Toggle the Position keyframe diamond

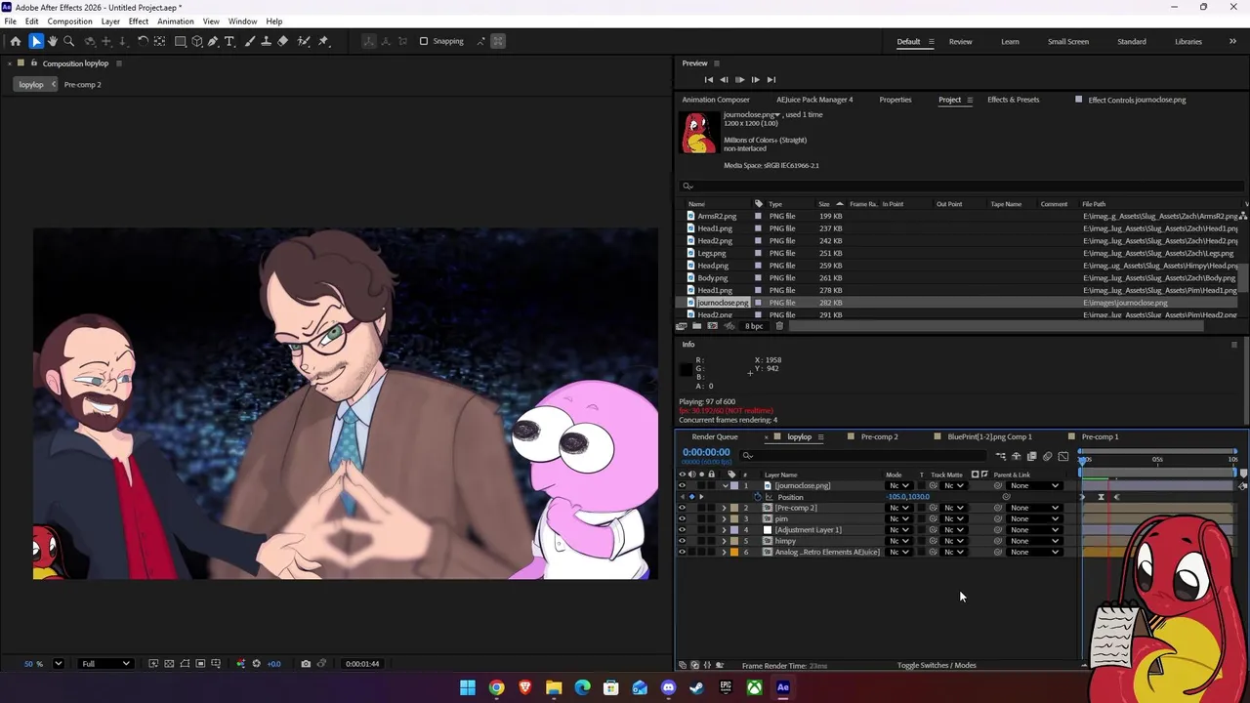point(692,497)
